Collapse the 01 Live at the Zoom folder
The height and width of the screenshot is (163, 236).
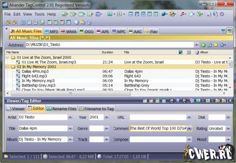[7, 57]
